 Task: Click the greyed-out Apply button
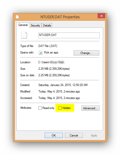(x=94, y=135)
